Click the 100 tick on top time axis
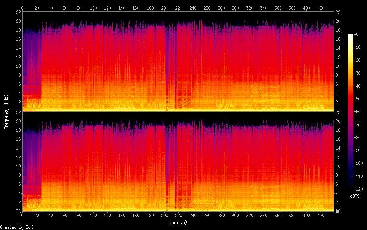Screen dimensions: 367x230 [x=93, y=8]
